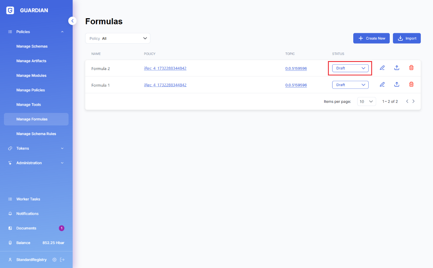Edit Formula 1 with the pencil icon
Viewport: 433px width, 268px height.
click(x=382, y=85)
